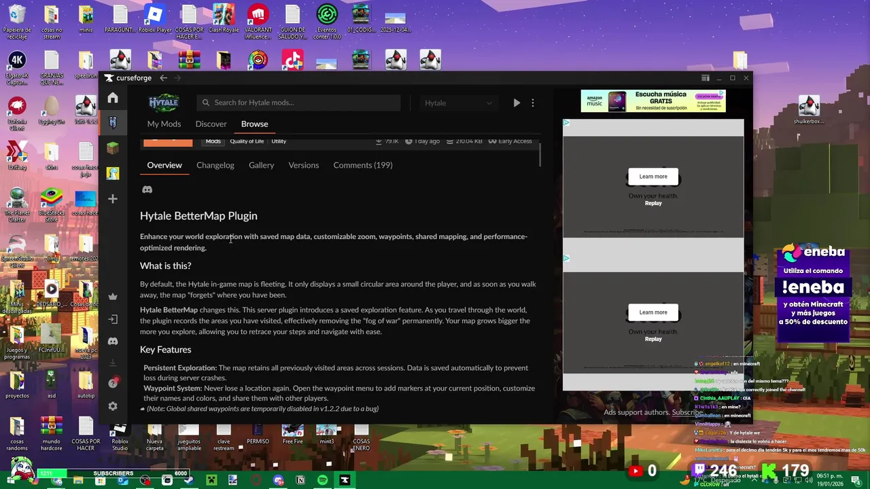Click the Amazon Music banner ad
The height and width of the screenshot is (489, 870).
point(653,101)
